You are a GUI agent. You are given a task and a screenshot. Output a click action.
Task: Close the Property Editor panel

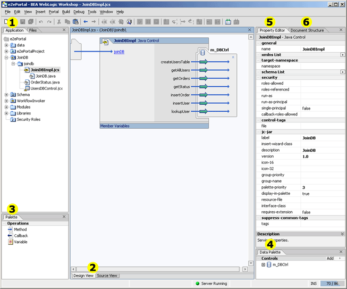341,30
